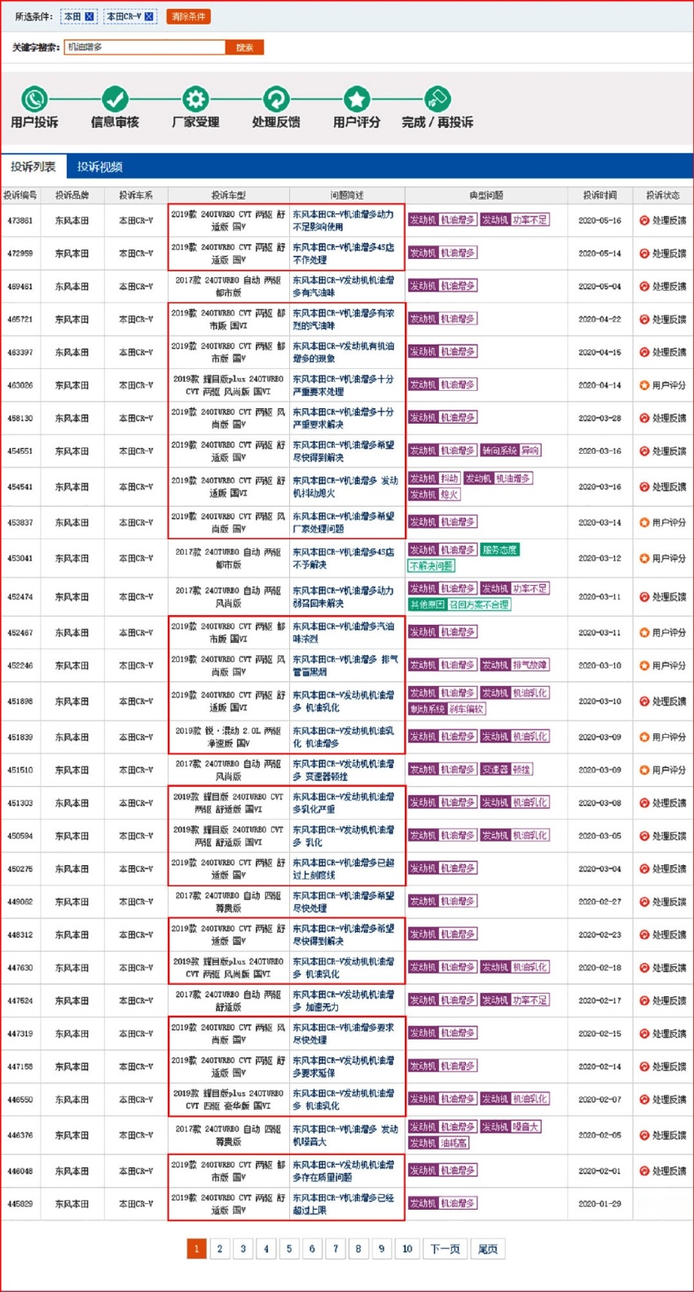Click the status icon for complaint 451839
This screenshot has height=1292, width=694.
pos(644,737)
